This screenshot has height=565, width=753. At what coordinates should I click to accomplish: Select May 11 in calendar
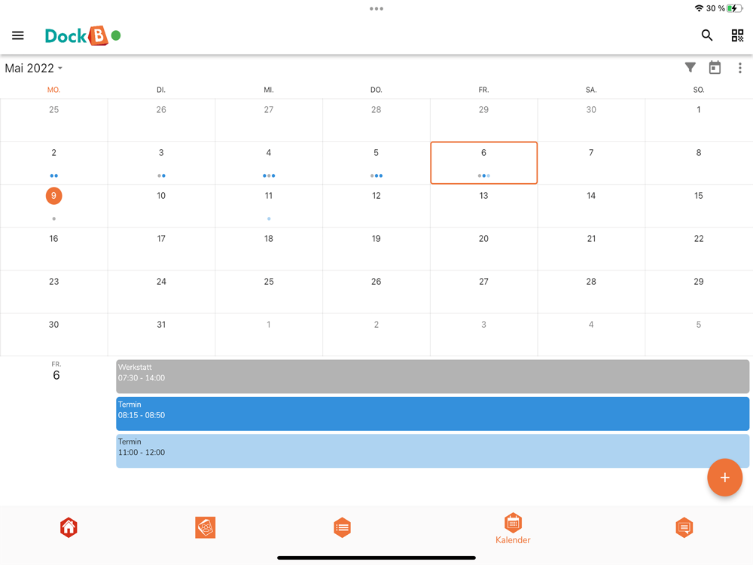[269, 206]
